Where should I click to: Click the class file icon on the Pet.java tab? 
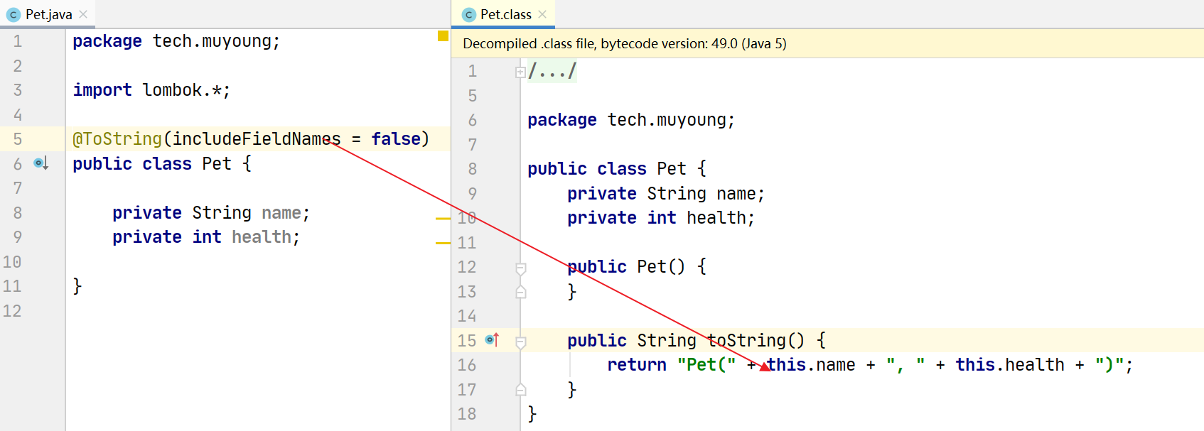(13, 15)
